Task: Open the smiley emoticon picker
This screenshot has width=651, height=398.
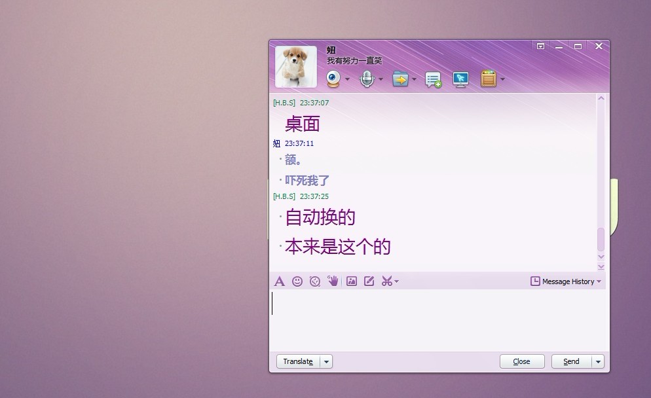Action: coord(297,281)
